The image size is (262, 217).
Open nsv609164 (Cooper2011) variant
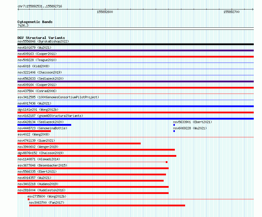point(37,85)
